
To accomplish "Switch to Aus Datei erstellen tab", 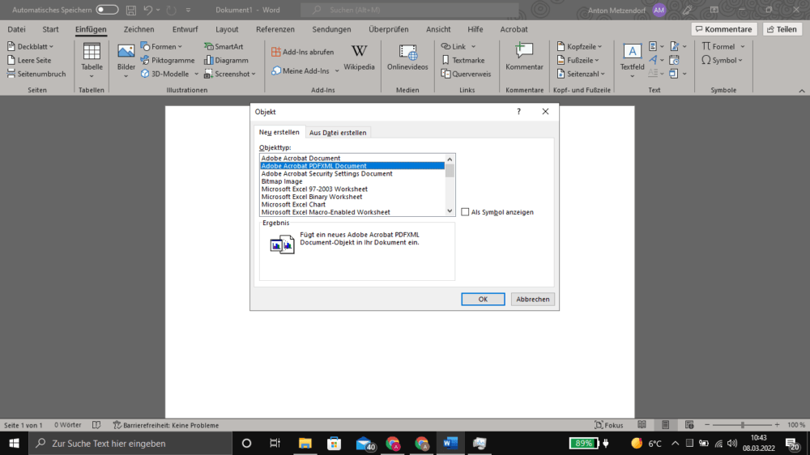I will [x=338, y=133].
